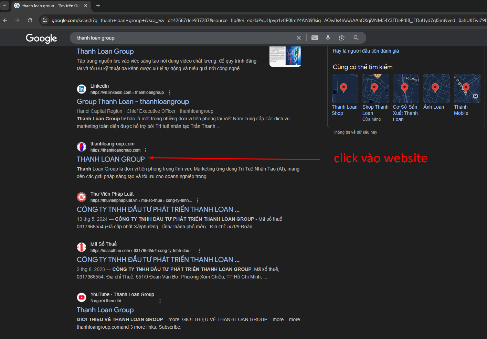Image resolution: width=487 pixels, height=339 pixels.
Task: Open three-dot menu for thanhloangroup.com result
Action: pos(146,150)
